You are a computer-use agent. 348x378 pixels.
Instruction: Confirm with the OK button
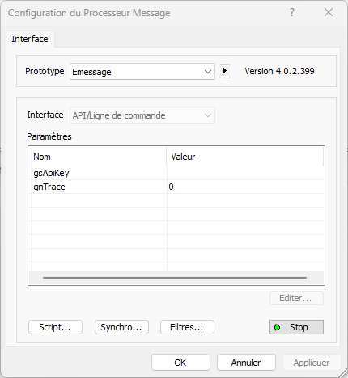coord(180,363)
